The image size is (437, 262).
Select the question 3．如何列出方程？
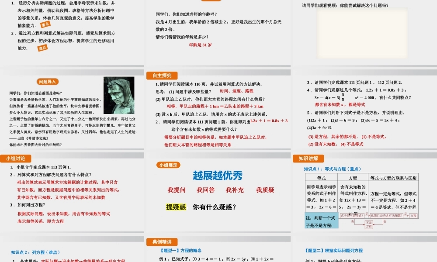coord(27,205)
